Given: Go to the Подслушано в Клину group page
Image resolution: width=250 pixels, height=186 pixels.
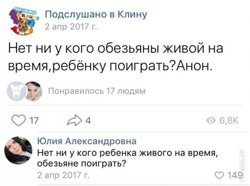Looking at the screenshot, I should pyautogui.click(x=96, y=15).
